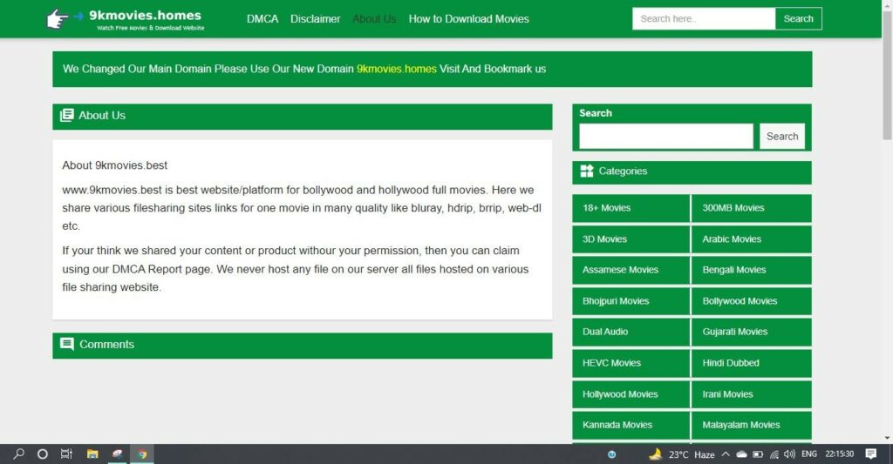Screen dimensions: 893x464
Task: Open the Hollywood Movies category
Action: point(631,394)
